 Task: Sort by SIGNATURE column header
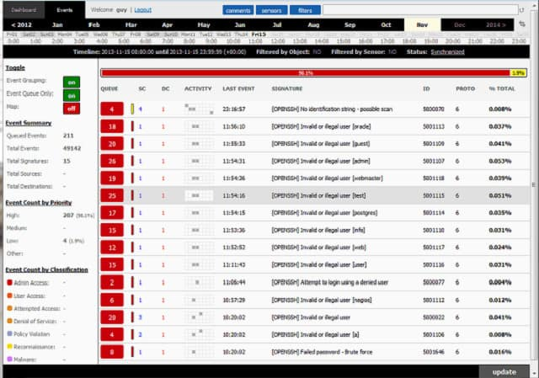pyautogui.click(x=287, y=88)
